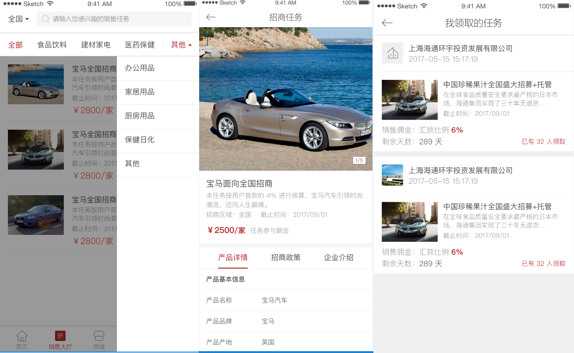Screen dimensions: 574x353
Task: Click the 1/5 image counter badge
Action: pos(359,161)
